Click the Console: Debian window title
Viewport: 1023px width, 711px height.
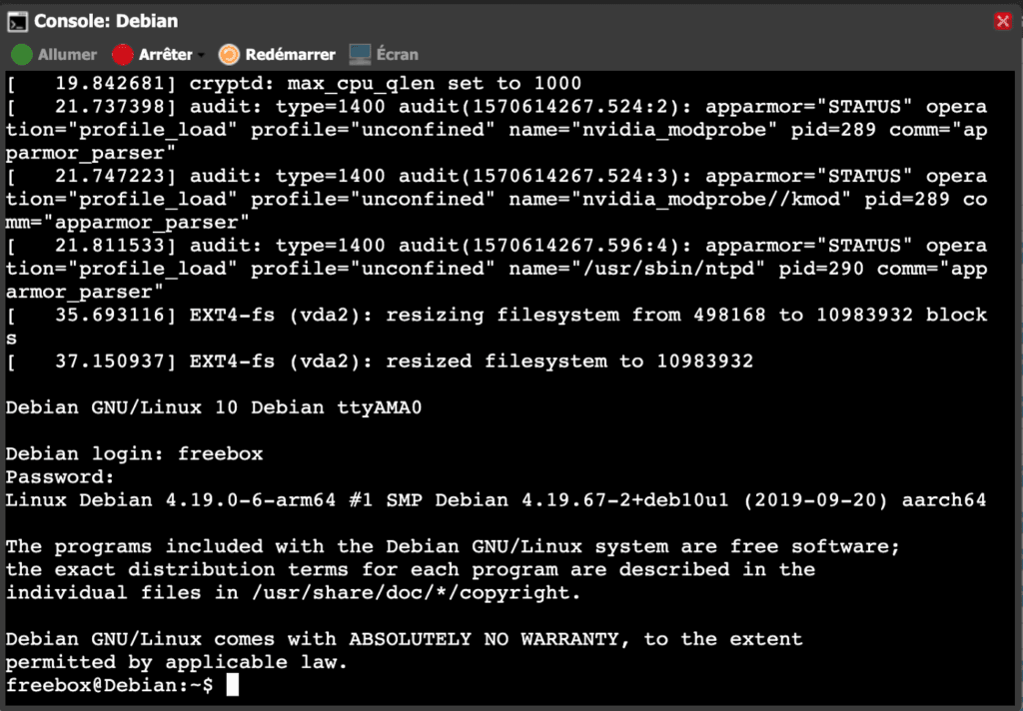pyautogui.click(x=106, y=21)
